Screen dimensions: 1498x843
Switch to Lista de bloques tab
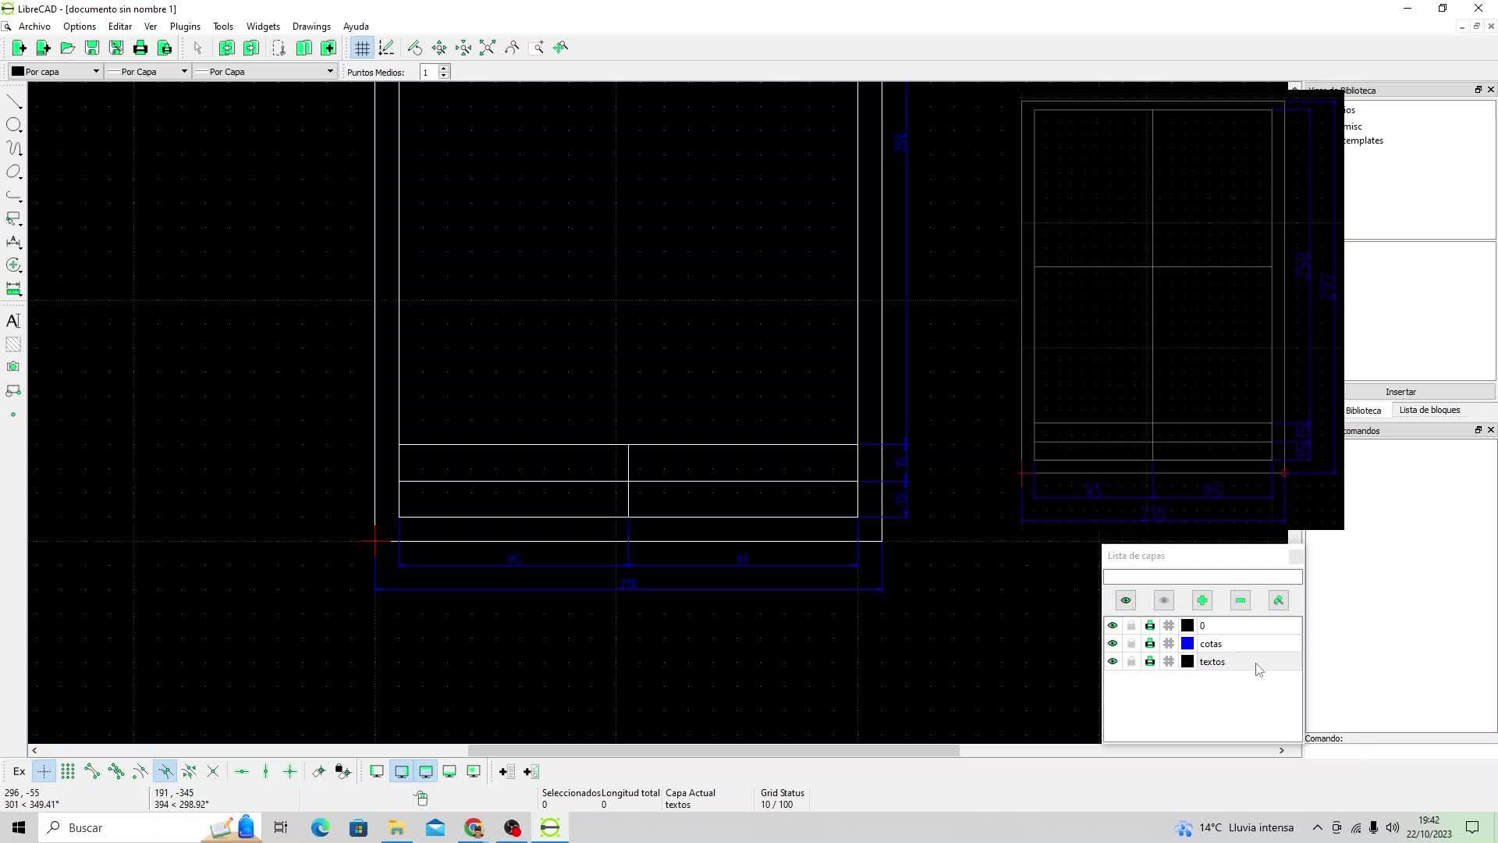point(1429,410)
